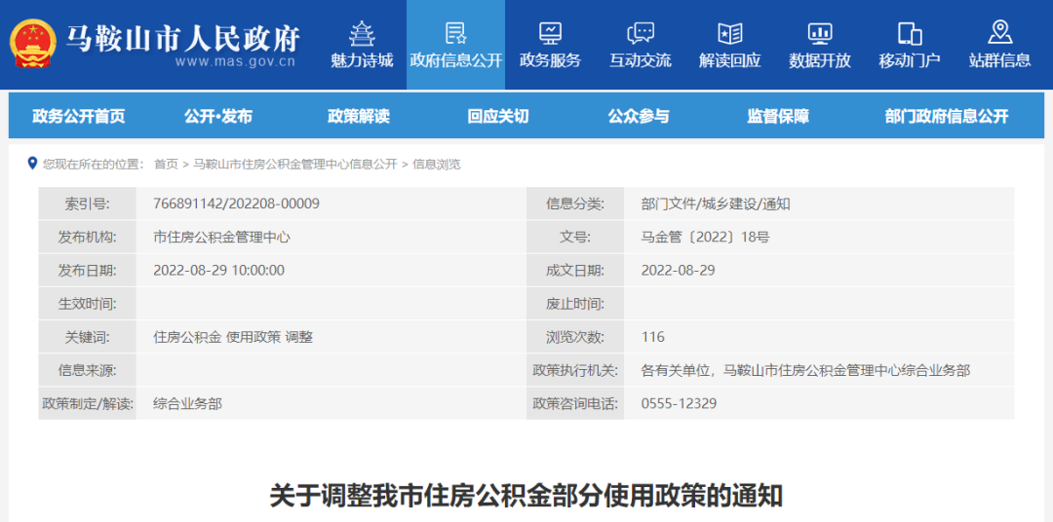This screenshot has height=522, width=1053.
Task: Select the 监督保障 menu item
Action: coord(778,116)
